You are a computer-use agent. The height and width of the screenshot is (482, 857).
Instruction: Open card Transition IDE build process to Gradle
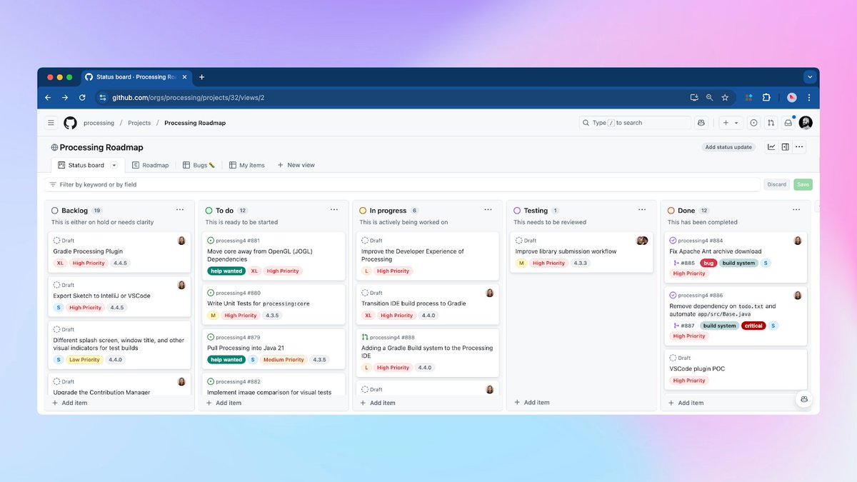tap(414, 303)
